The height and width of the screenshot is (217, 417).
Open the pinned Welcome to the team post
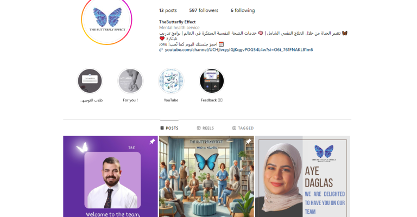click(x=110, y=177)
